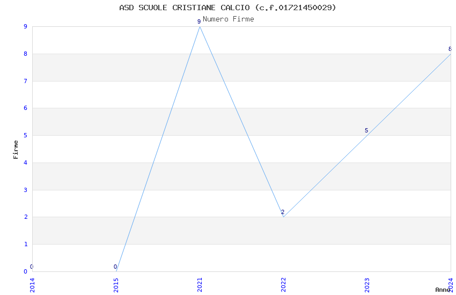Click the data point labeled 9 at 2021

(200, 27)
